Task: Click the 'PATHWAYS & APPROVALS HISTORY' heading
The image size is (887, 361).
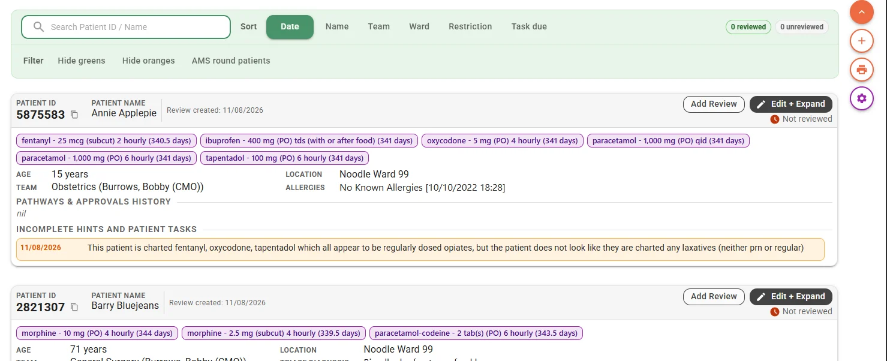Action: [94, 202]
